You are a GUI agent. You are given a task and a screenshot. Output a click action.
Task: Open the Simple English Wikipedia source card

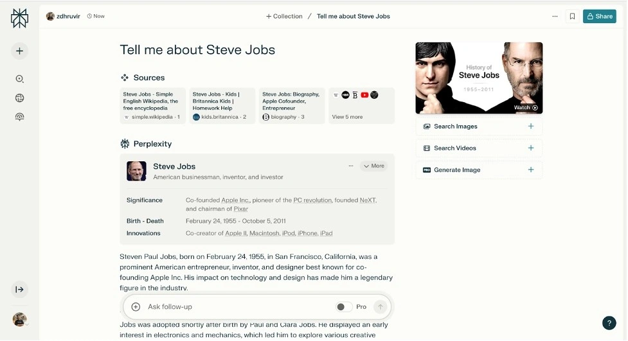click(152, 106)
